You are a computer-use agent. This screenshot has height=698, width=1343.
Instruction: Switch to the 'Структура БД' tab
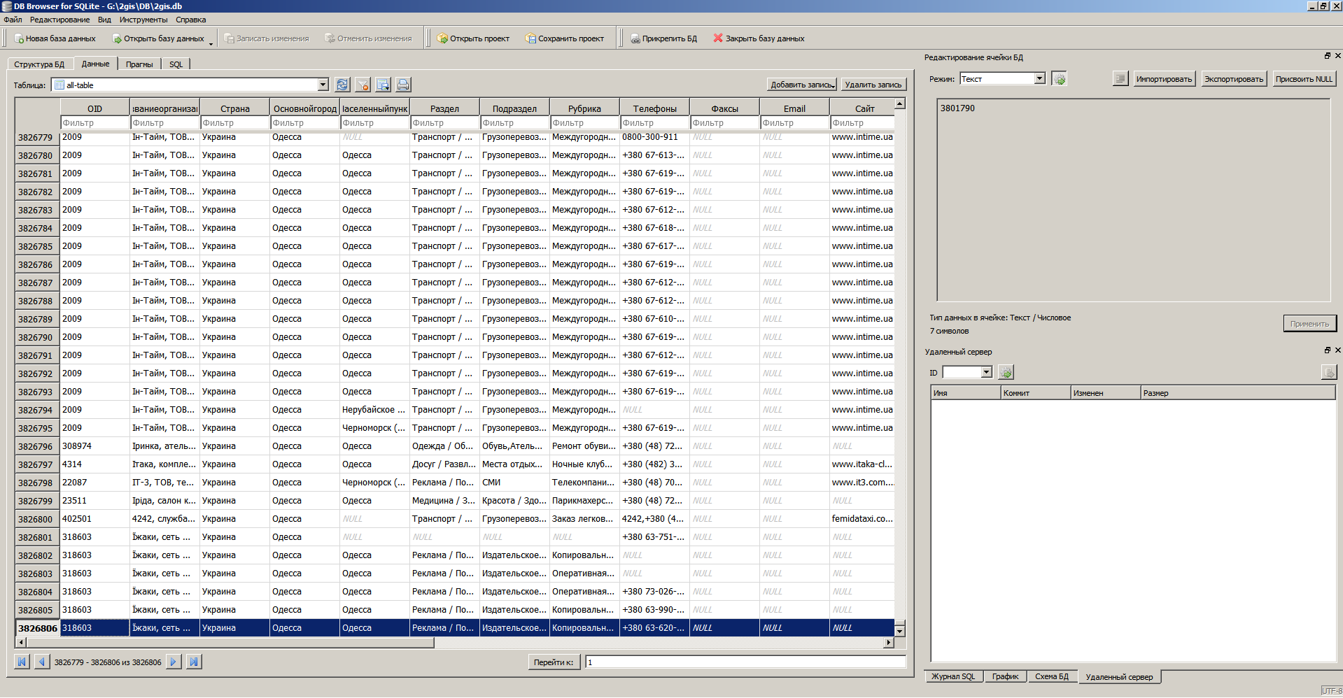39,64
